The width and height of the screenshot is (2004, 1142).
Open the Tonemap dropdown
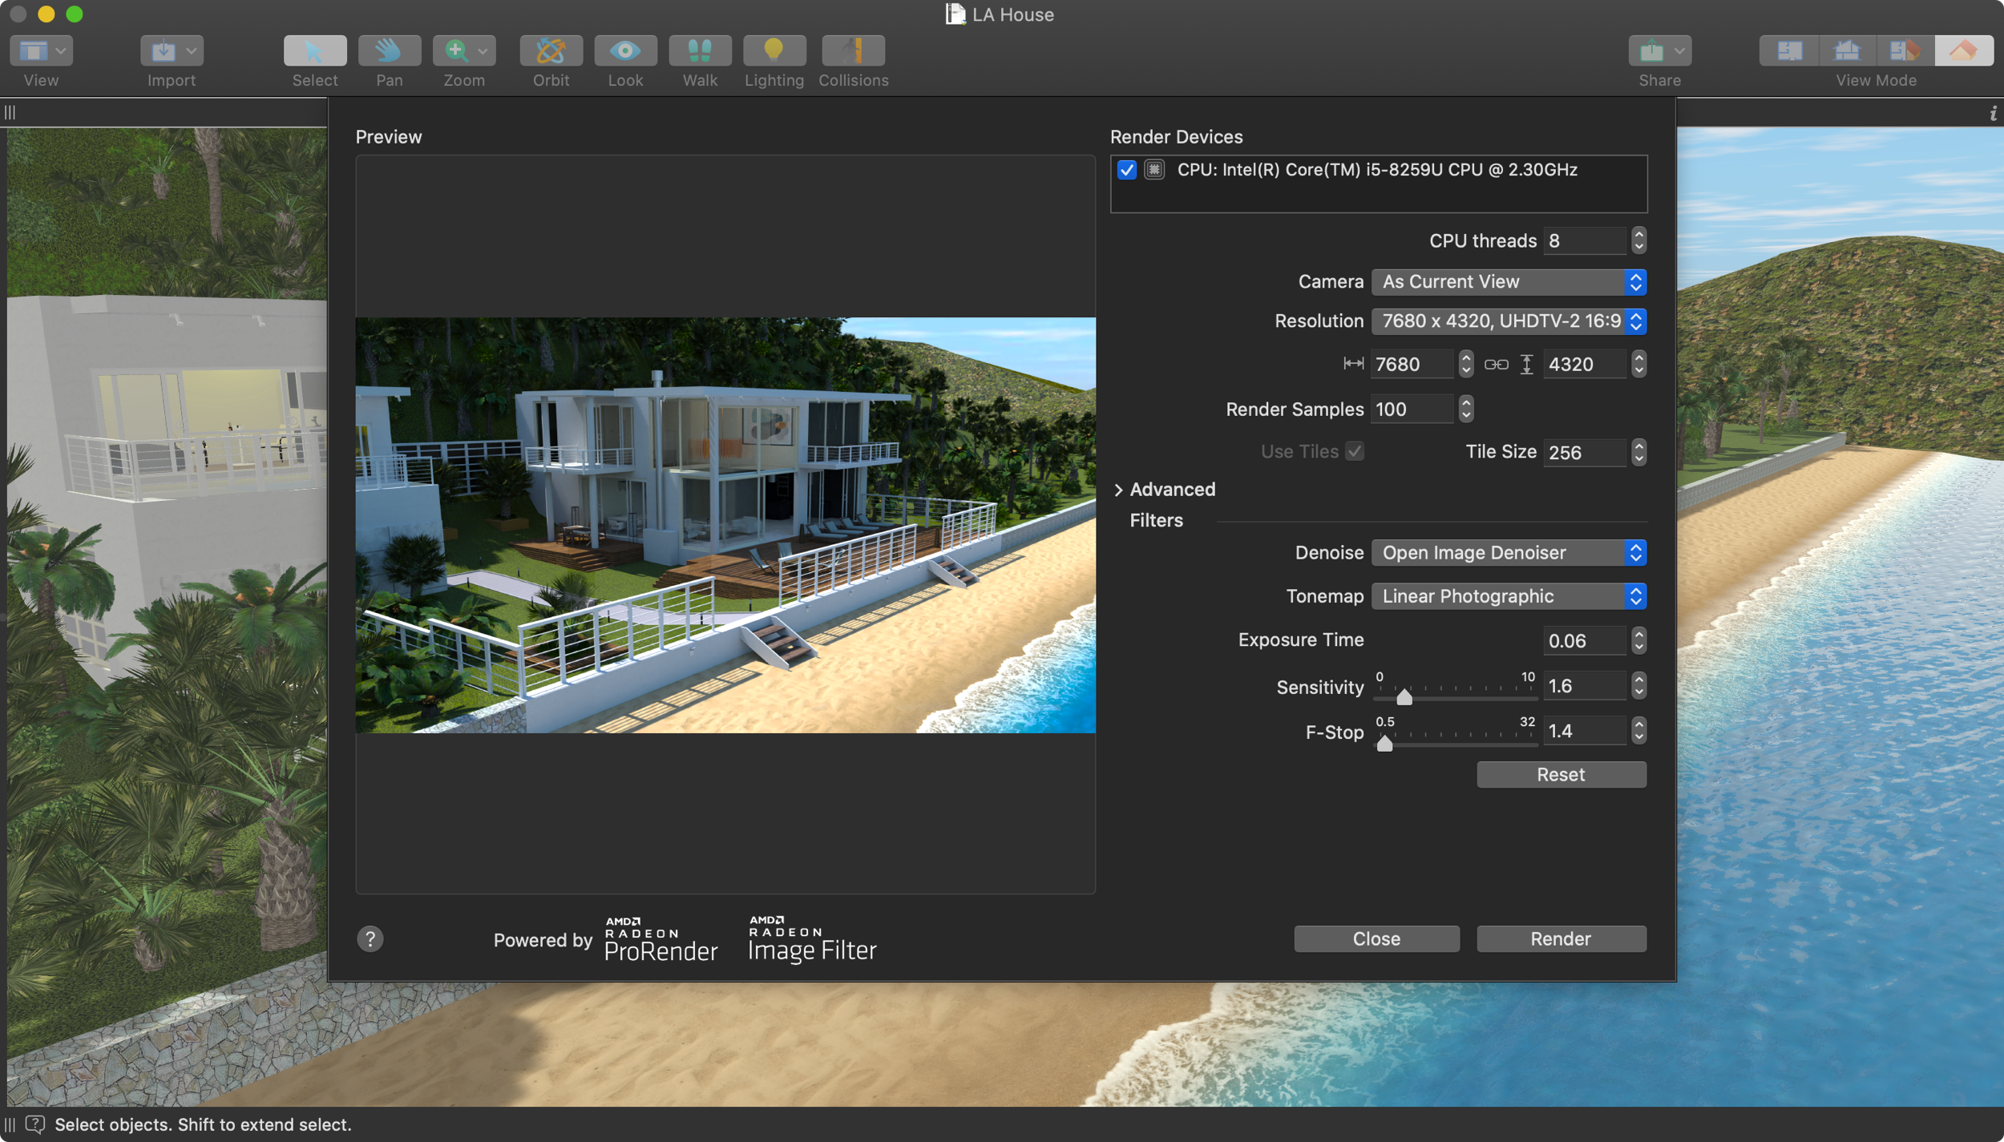point(1509,596)
